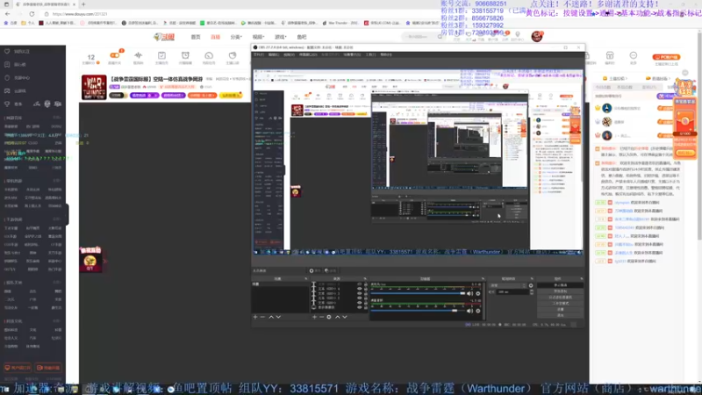Toggle visibility of 显示器捕获 source
Screen dimensions: 702x395
click(x=359, y=308)
